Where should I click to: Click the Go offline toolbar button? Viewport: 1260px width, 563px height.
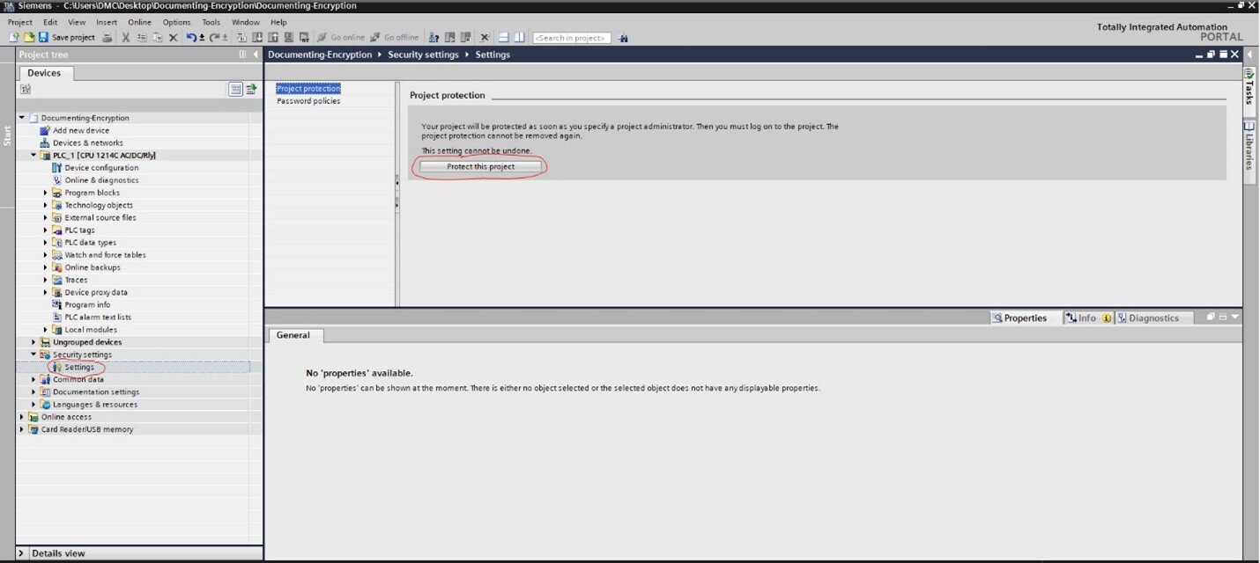pos(395,38)
